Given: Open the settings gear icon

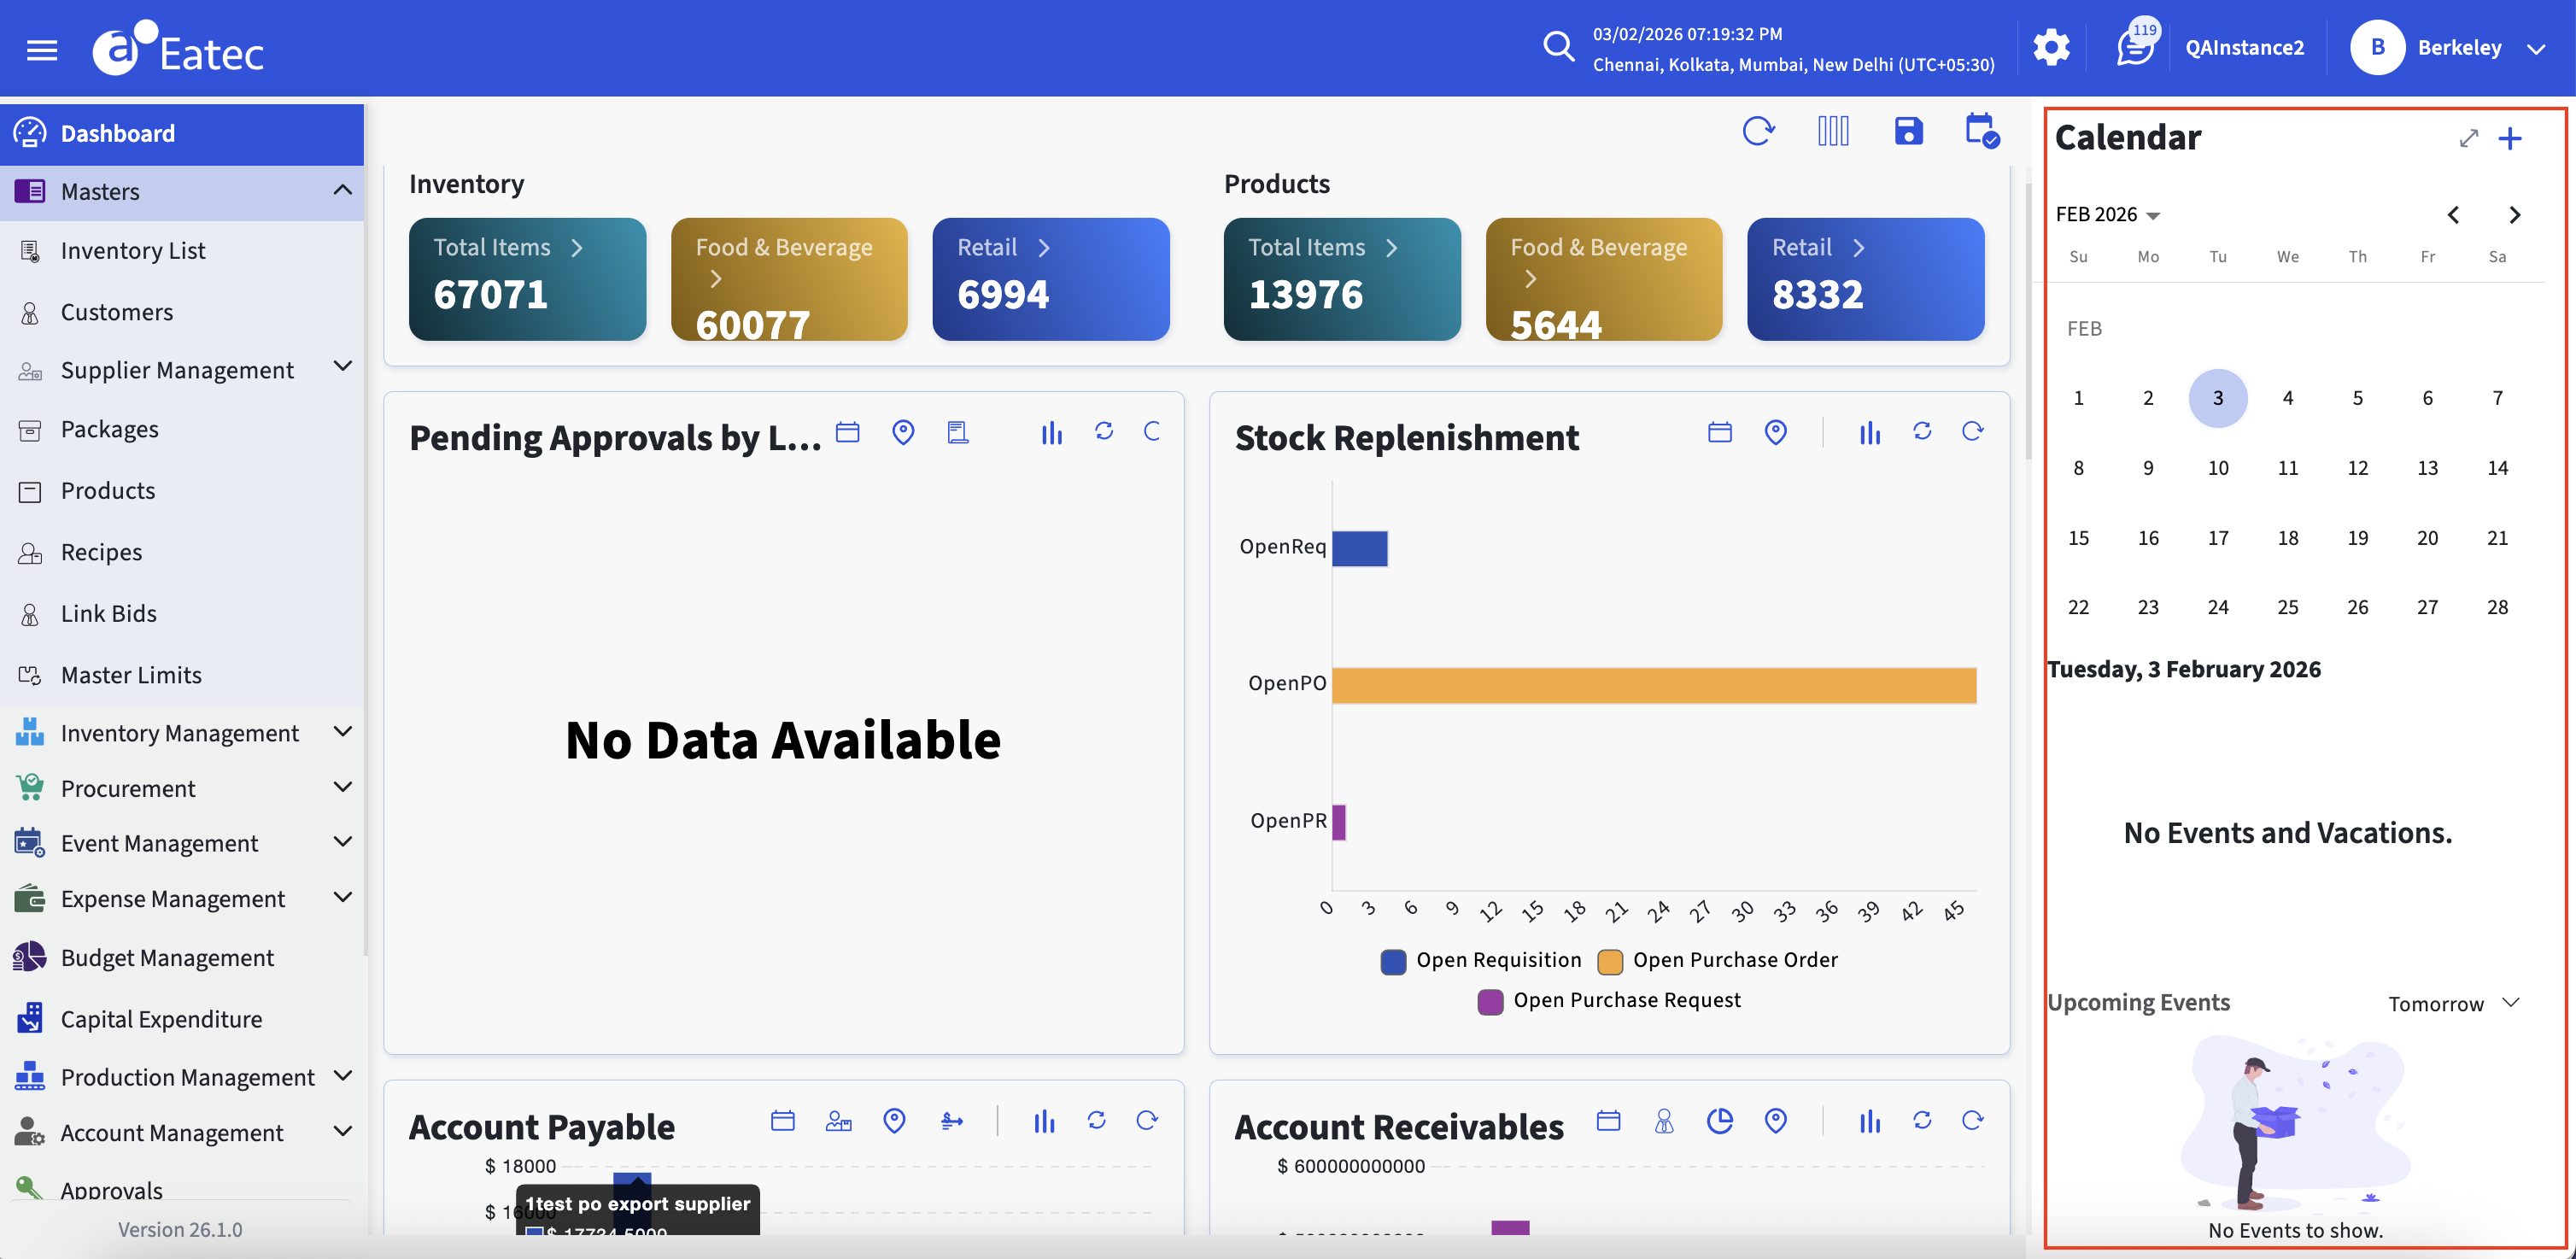Looking at the screenshot, I should (2050, 47).
